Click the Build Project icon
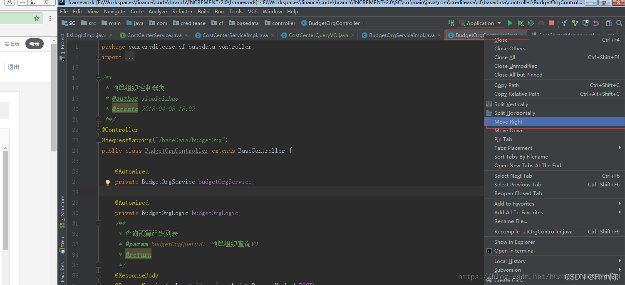The height and width of the screenshot is (285, 625). point(451,23)
